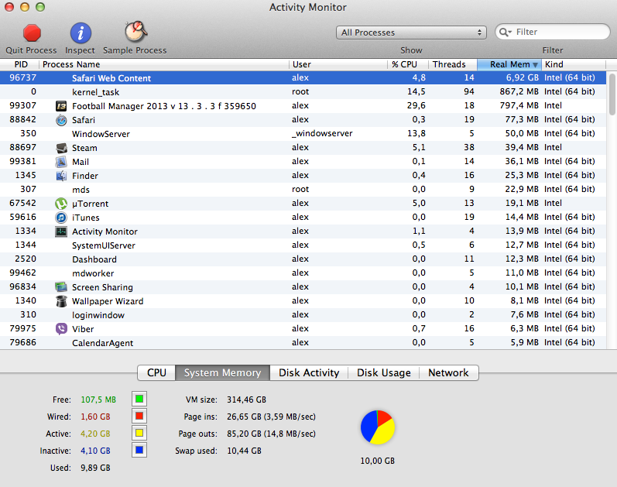Click the red Wired memory color swatch
The height and width of the screenshot is (487, 617).
[139, 416]
